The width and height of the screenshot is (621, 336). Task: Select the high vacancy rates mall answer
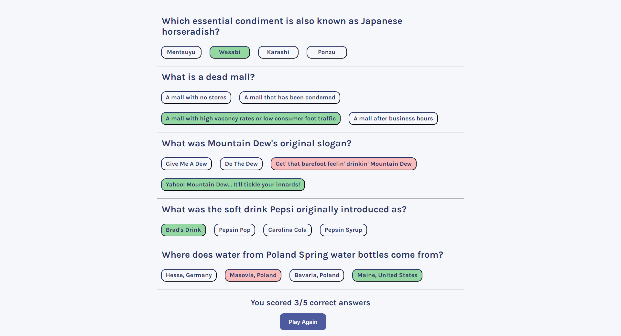(251, 118)
